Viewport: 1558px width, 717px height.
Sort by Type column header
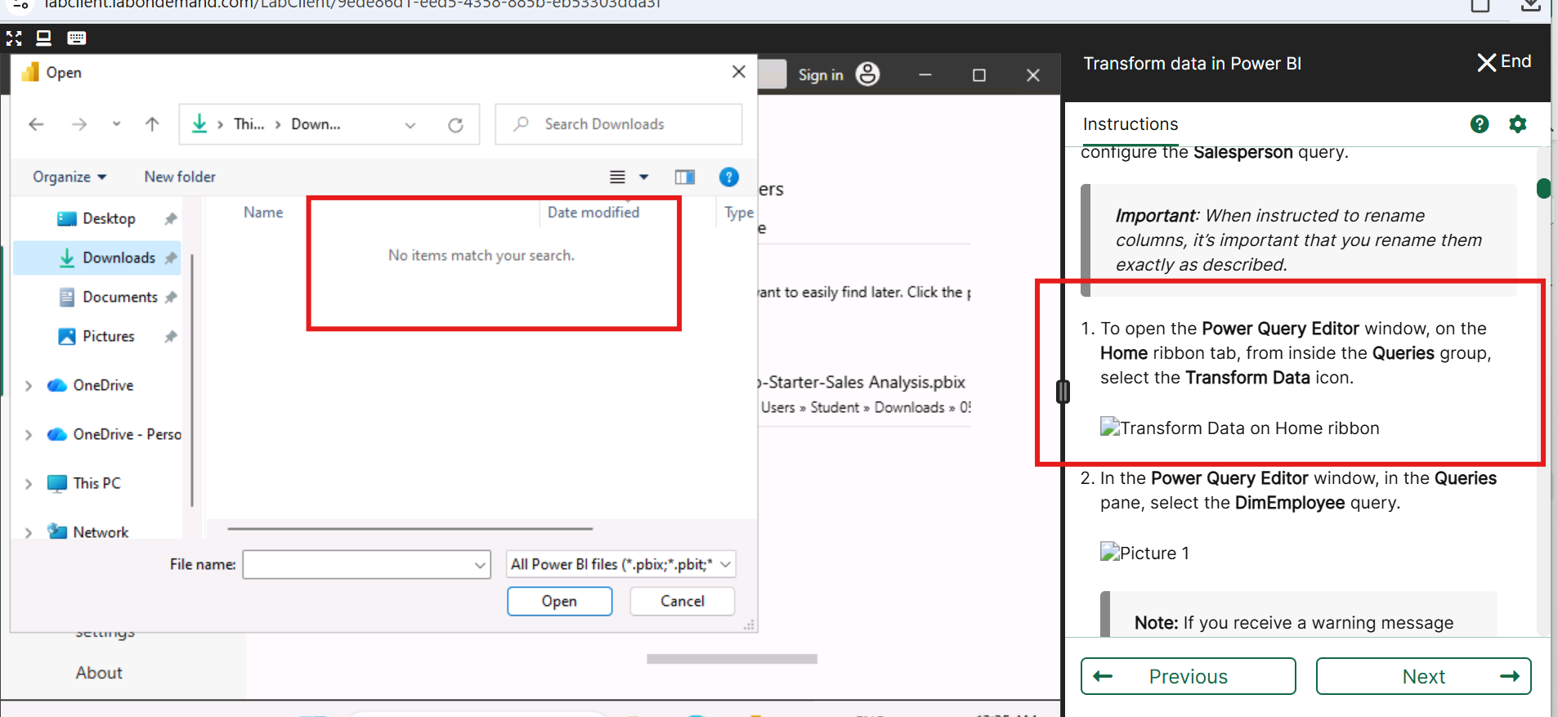(739, 213)
